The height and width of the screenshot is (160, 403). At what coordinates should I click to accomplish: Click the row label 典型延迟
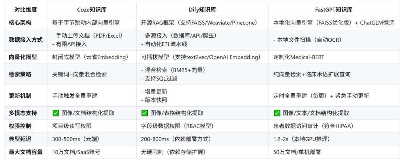click(20, 139)
